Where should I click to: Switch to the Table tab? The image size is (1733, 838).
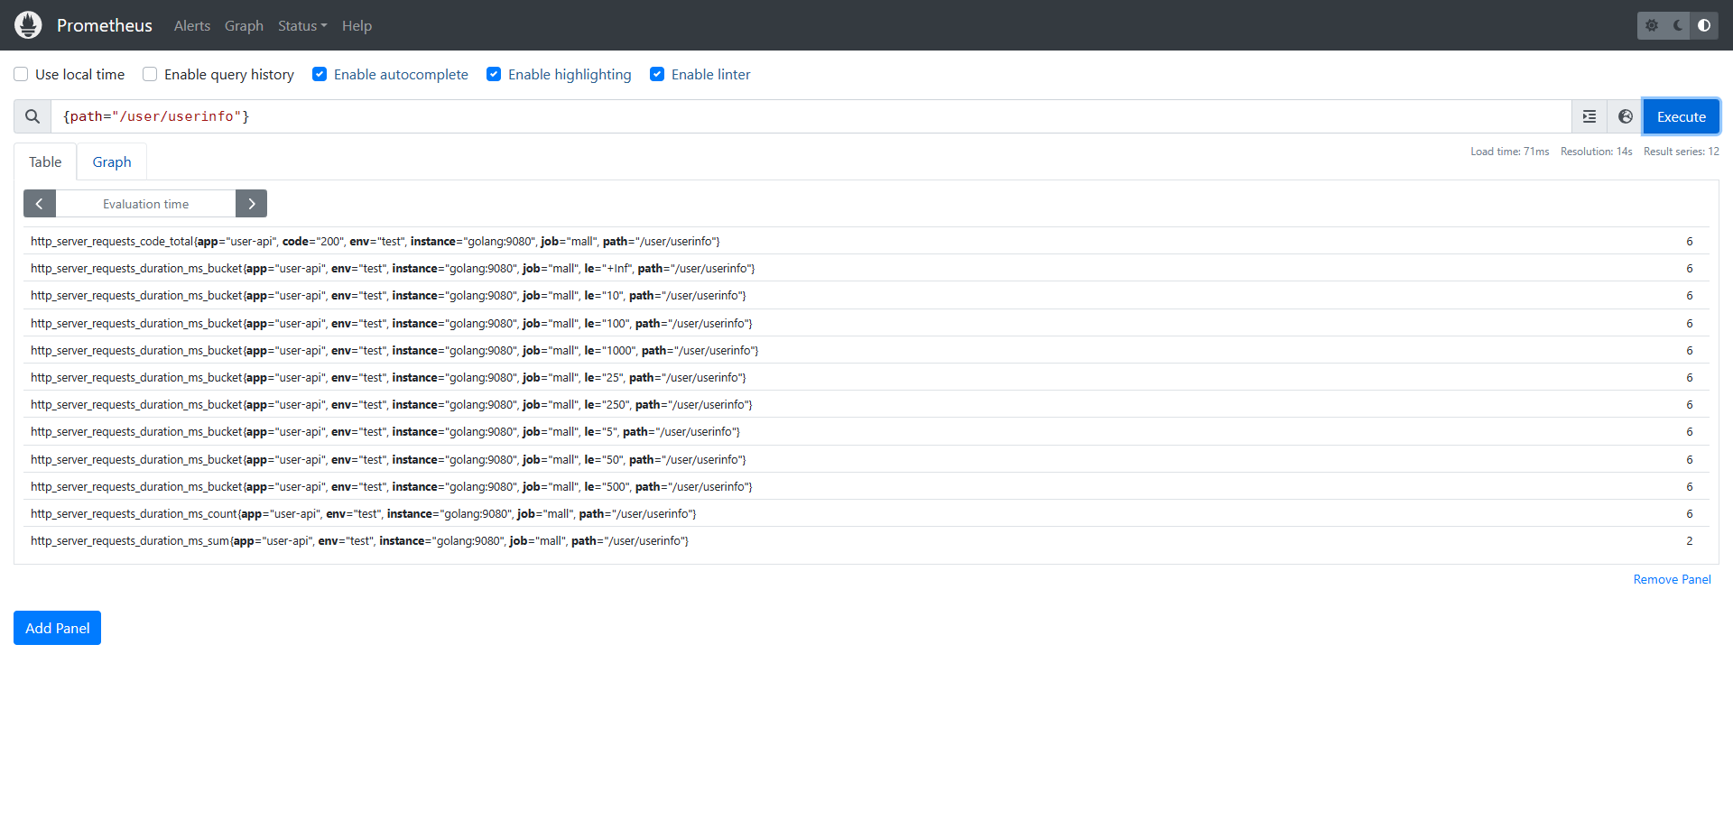pyautogui.click(x=45, y=161)
